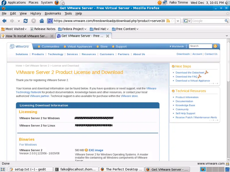This screenshot has height=172, width=230.
Task: Click the security lock icon in status bar
Action: pyautogui.click(x=227, y=163)
